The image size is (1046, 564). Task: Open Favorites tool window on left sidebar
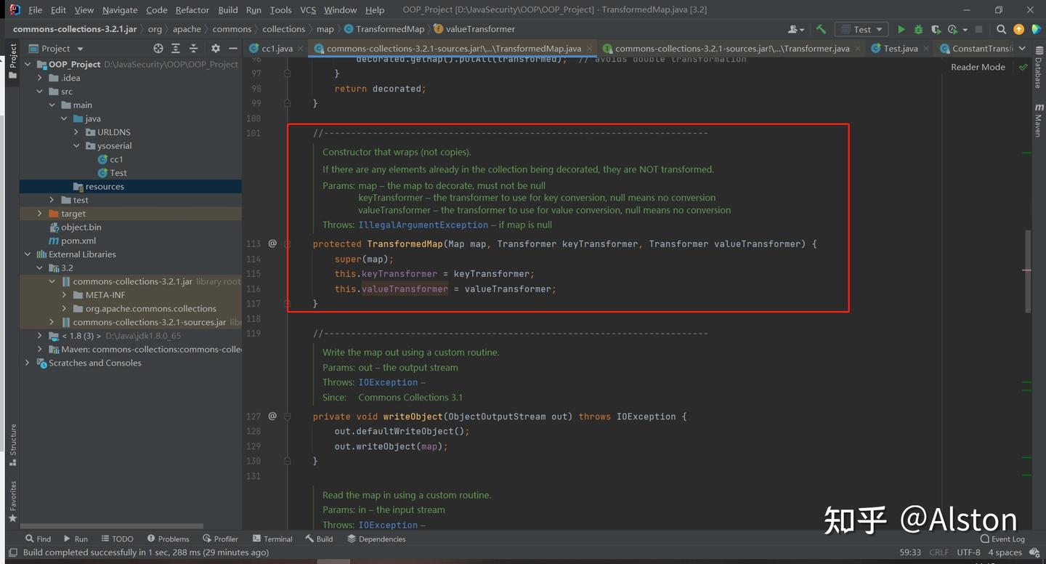pos(12,501)
